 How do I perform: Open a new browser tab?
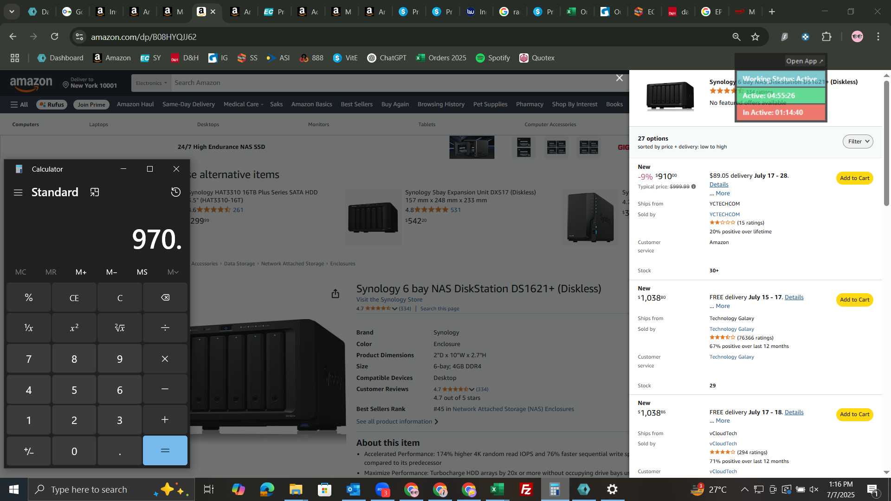[x=772, y=12]
